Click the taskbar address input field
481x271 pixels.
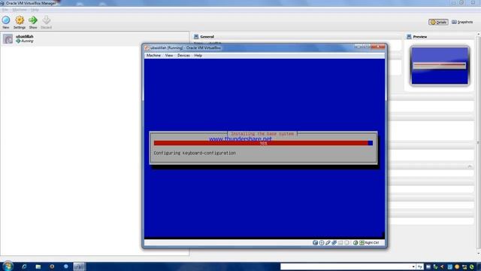346,266
